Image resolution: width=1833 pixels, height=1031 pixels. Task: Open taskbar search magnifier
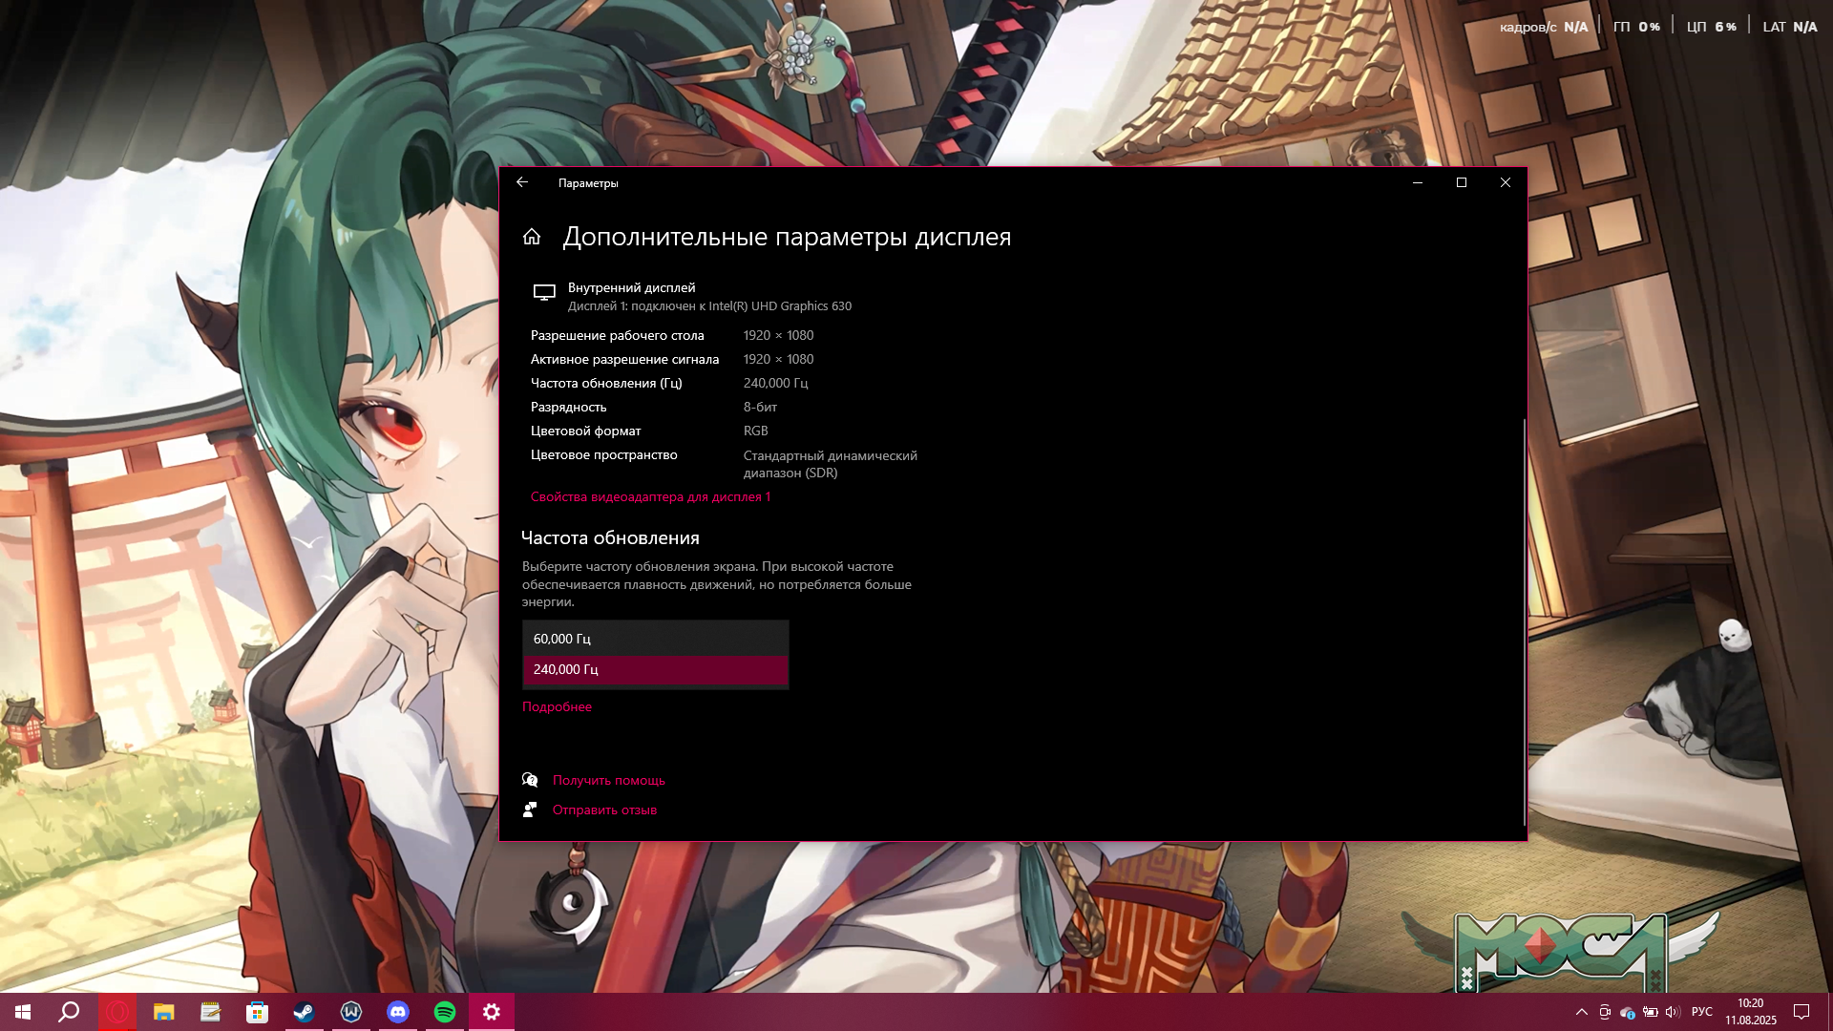(69, 1012)
